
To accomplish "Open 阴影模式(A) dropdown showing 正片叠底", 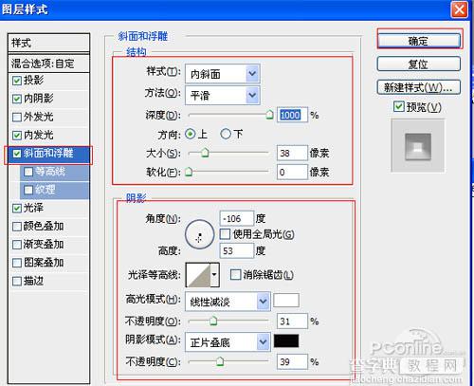I will pos(228,341).
